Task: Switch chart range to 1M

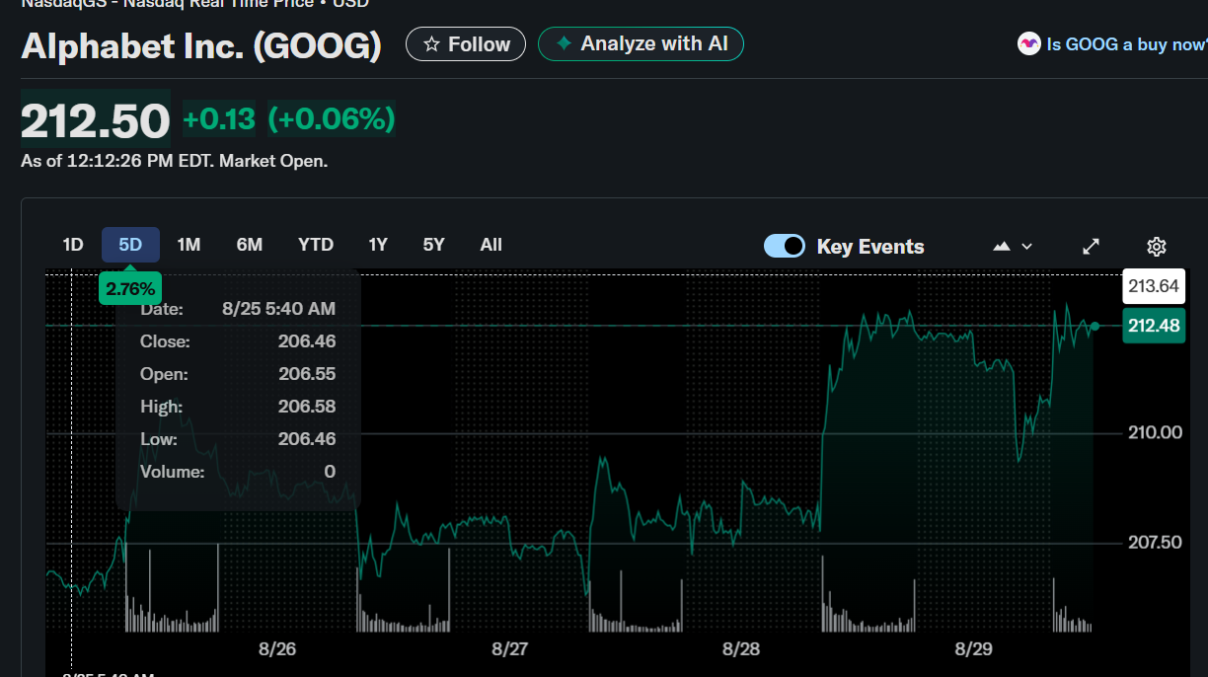Action: tap(189, 245)
